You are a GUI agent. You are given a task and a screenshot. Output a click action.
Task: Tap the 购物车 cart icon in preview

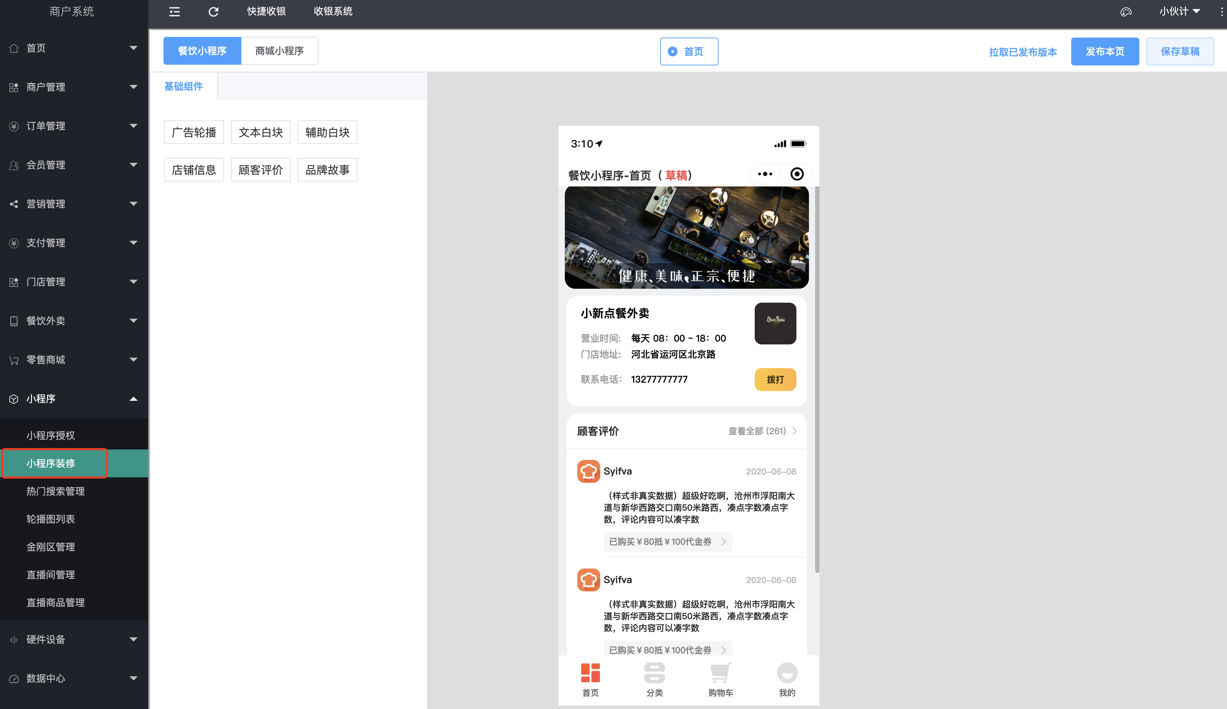pyautogui.click(x=720, y=673)
